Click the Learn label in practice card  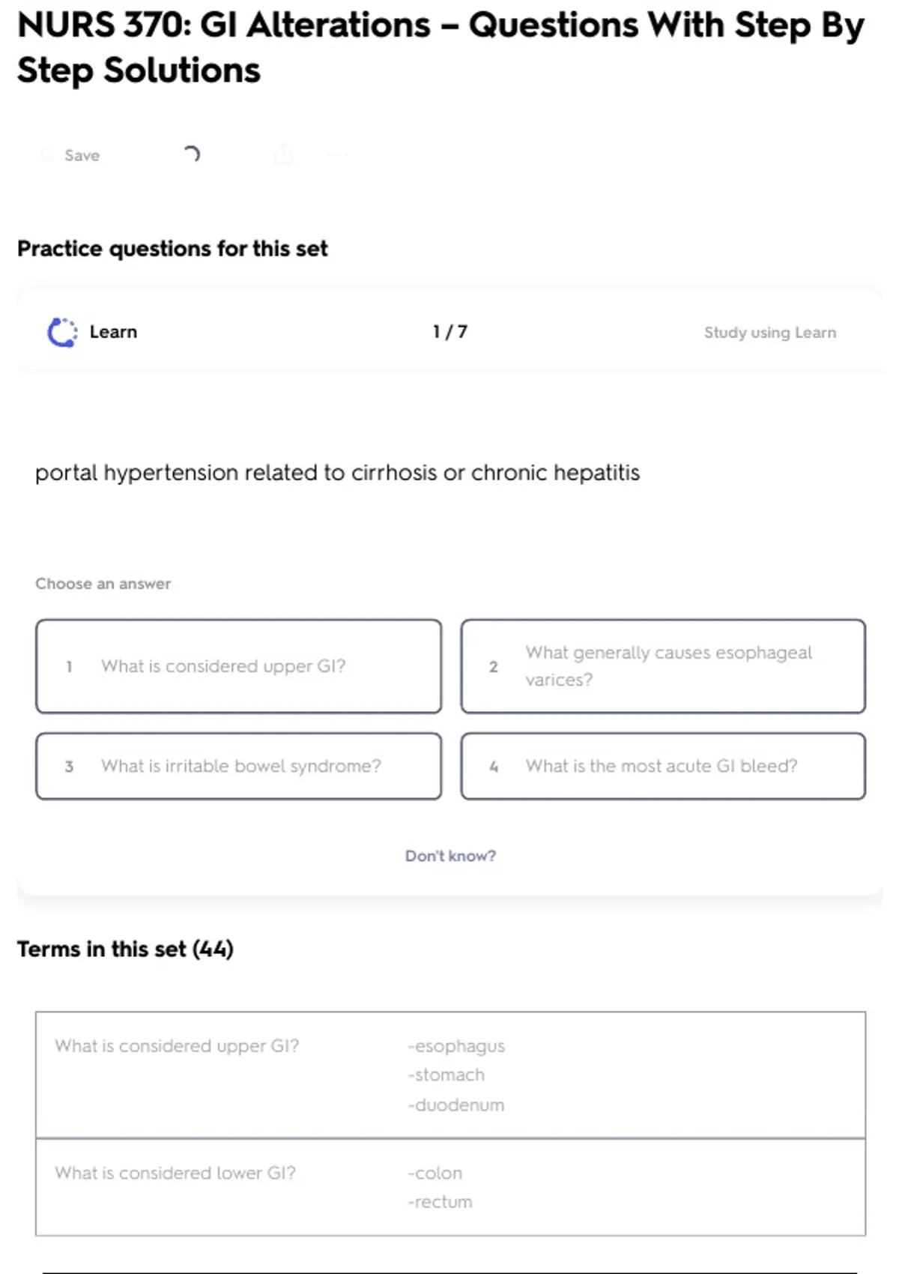[x=113, y=332]
